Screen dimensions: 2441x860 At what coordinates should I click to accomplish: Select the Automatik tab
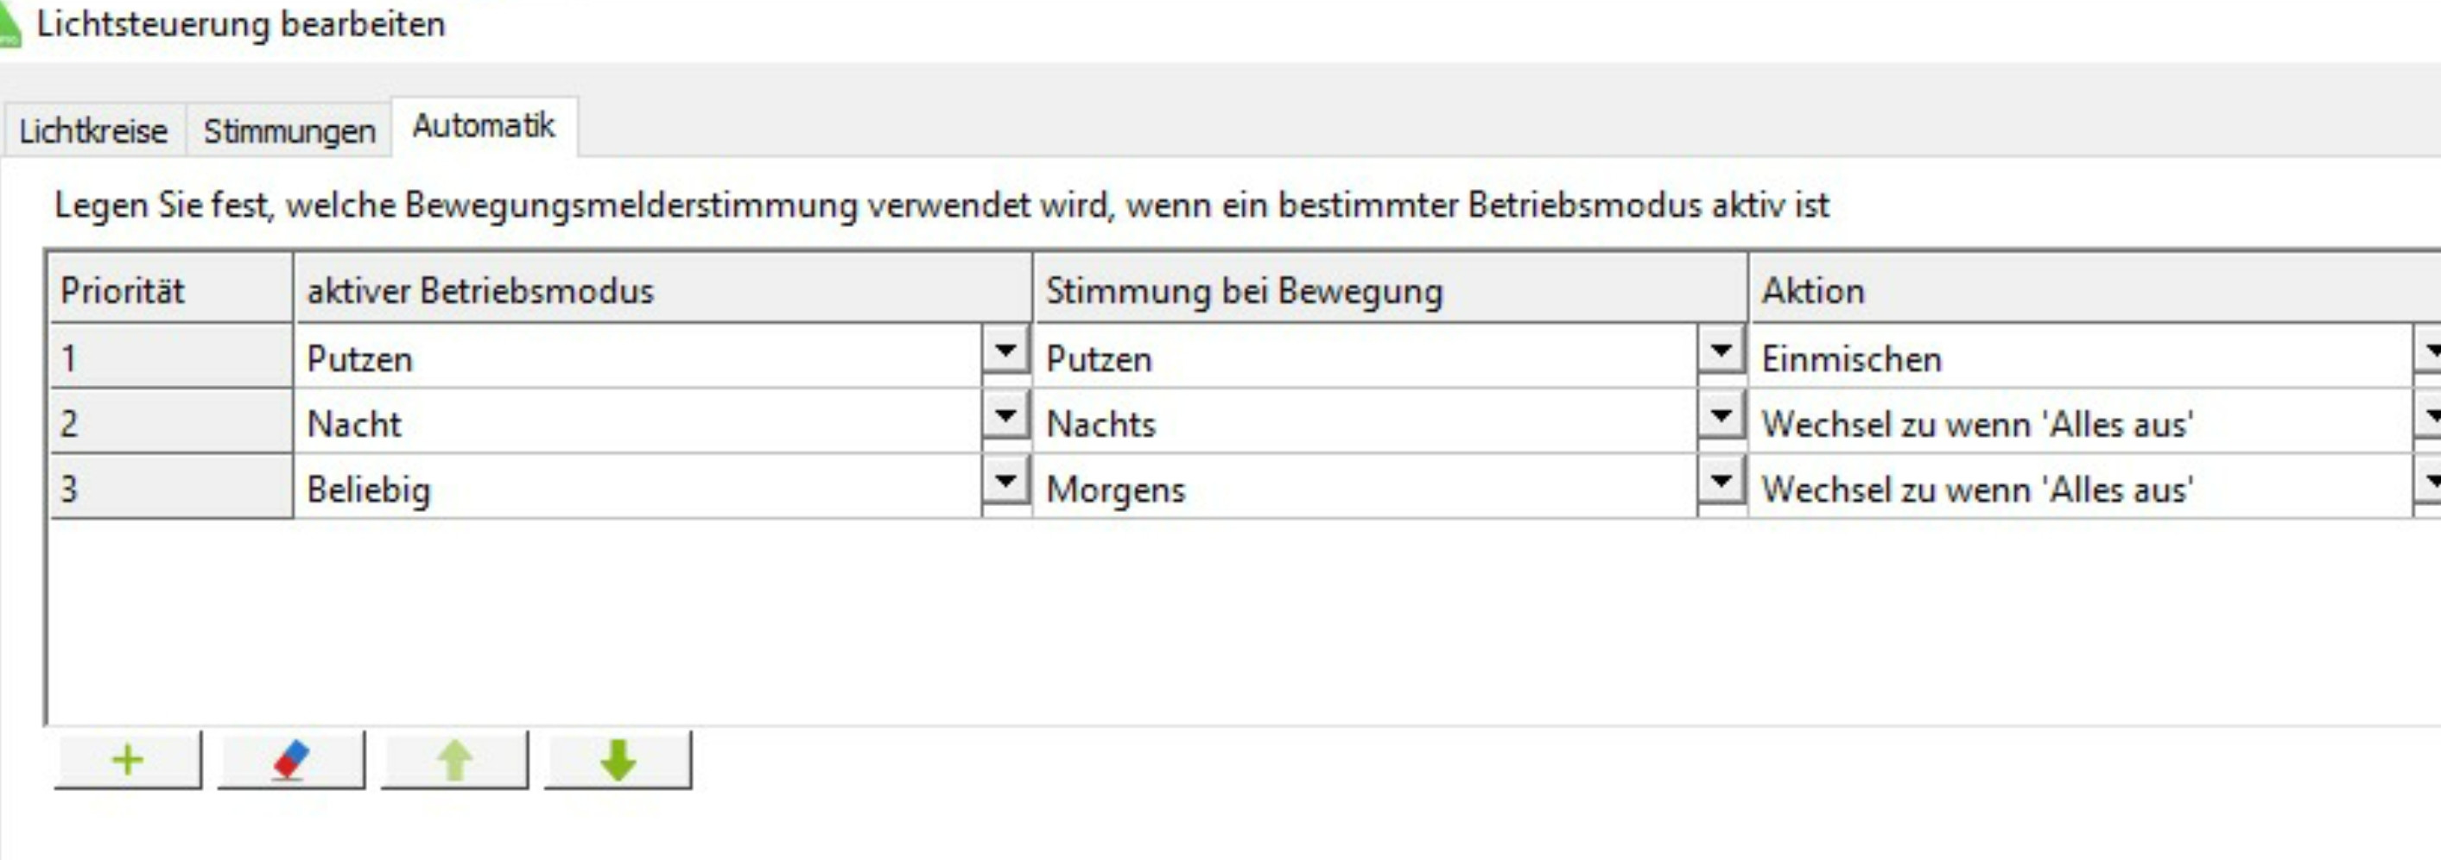[483, 126]
